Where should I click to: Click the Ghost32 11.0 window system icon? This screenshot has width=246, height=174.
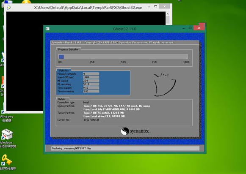click(x=47, y=29)
